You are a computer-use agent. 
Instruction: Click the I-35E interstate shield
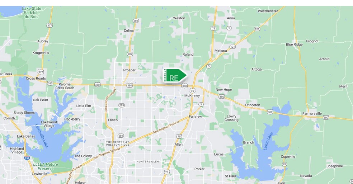pos(27,158)
